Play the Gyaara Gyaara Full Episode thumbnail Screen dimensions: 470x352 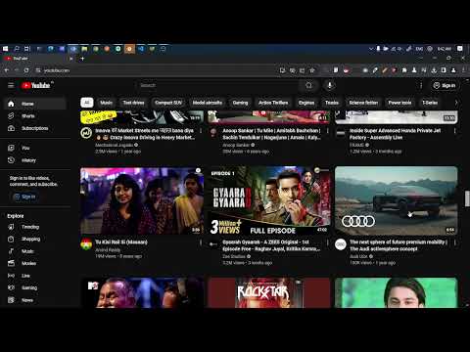269,200
